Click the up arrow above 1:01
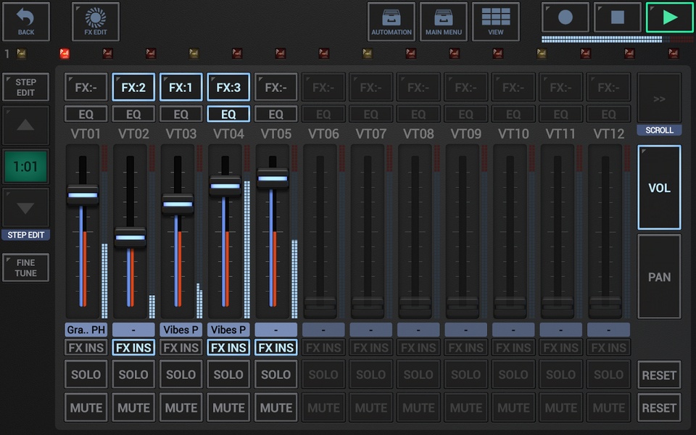Viewport: 696px width, 435px height. pyautogui.click(x=26, y=125)
